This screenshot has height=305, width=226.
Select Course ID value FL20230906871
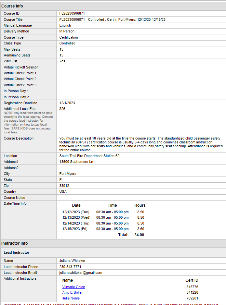click(72, 13)
